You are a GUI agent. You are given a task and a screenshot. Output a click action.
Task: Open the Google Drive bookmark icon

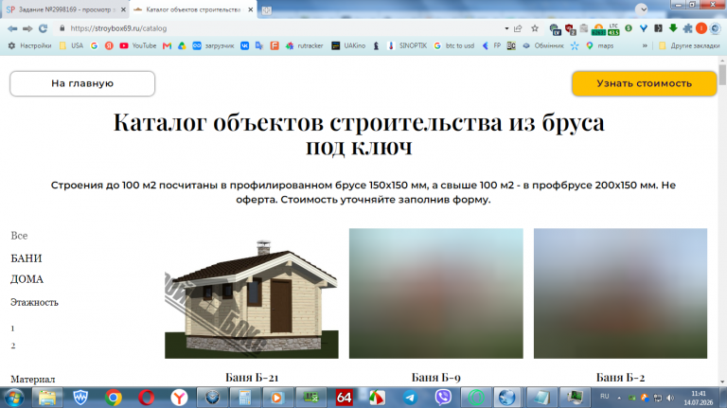click(x=182, y=45)
